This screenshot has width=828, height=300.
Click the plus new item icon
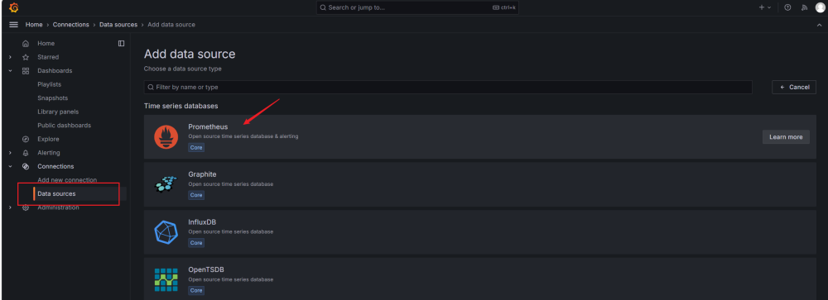point(762,7)
